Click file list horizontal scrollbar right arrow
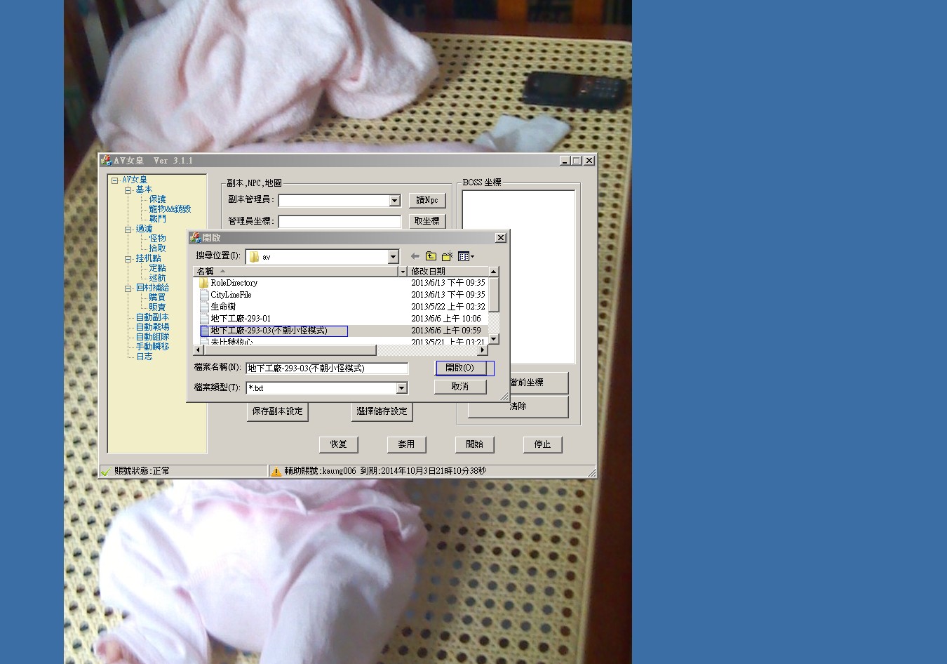The width and height of the screenshot is (947, 664). click(x=483, y=350)
